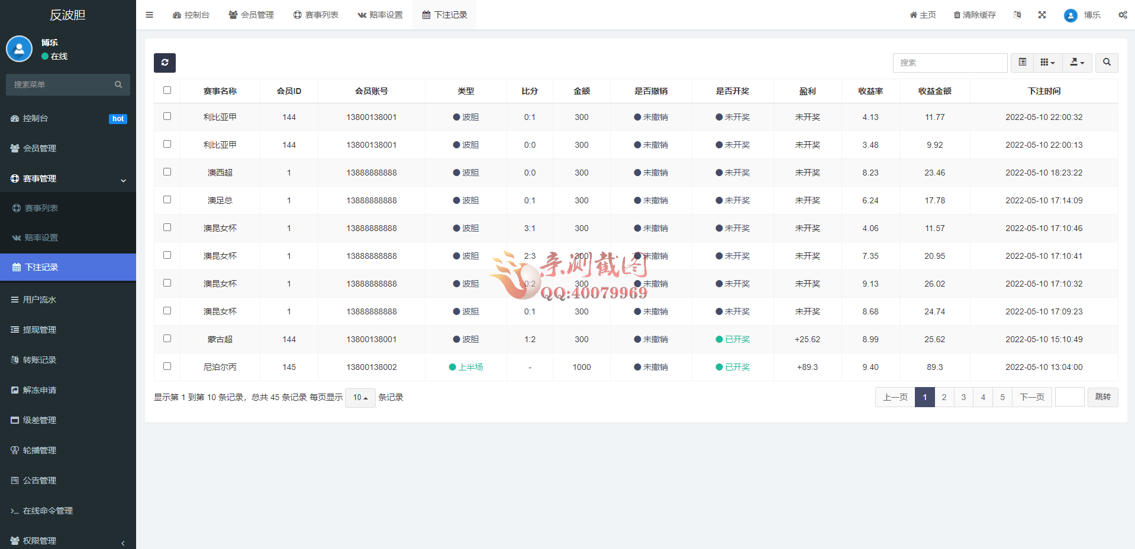Click the 清除缓存 trash icon
The image size is (1135, 549).
956,15
